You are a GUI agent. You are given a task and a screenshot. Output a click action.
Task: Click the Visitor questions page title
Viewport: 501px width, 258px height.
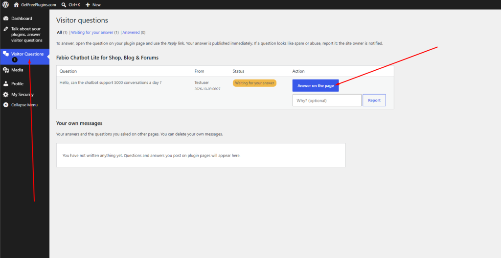click(82, 20)
